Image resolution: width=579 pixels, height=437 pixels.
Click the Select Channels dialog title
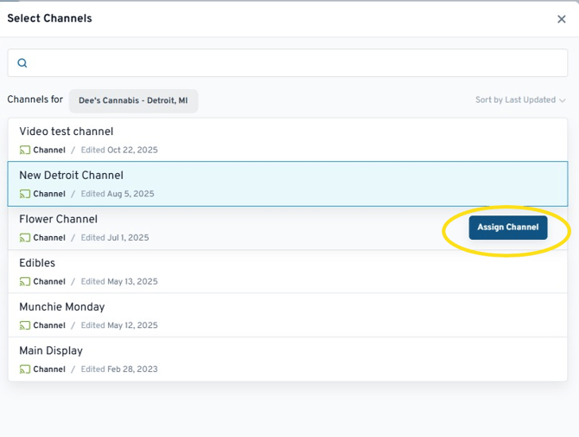(49, 19)
